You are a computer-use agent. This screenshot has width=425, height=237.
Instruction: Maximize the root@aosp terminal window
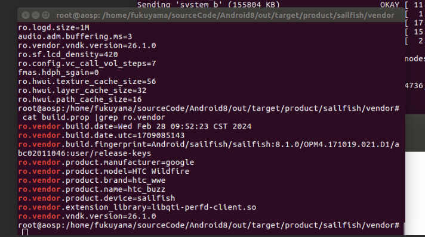45,15
